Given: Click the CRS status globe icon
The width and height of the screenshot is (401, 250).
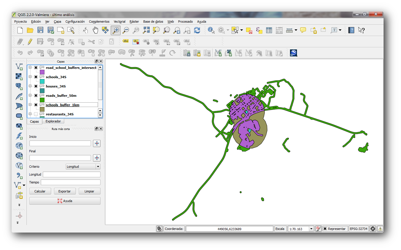Looking at the screenshot, I should 373,229.
